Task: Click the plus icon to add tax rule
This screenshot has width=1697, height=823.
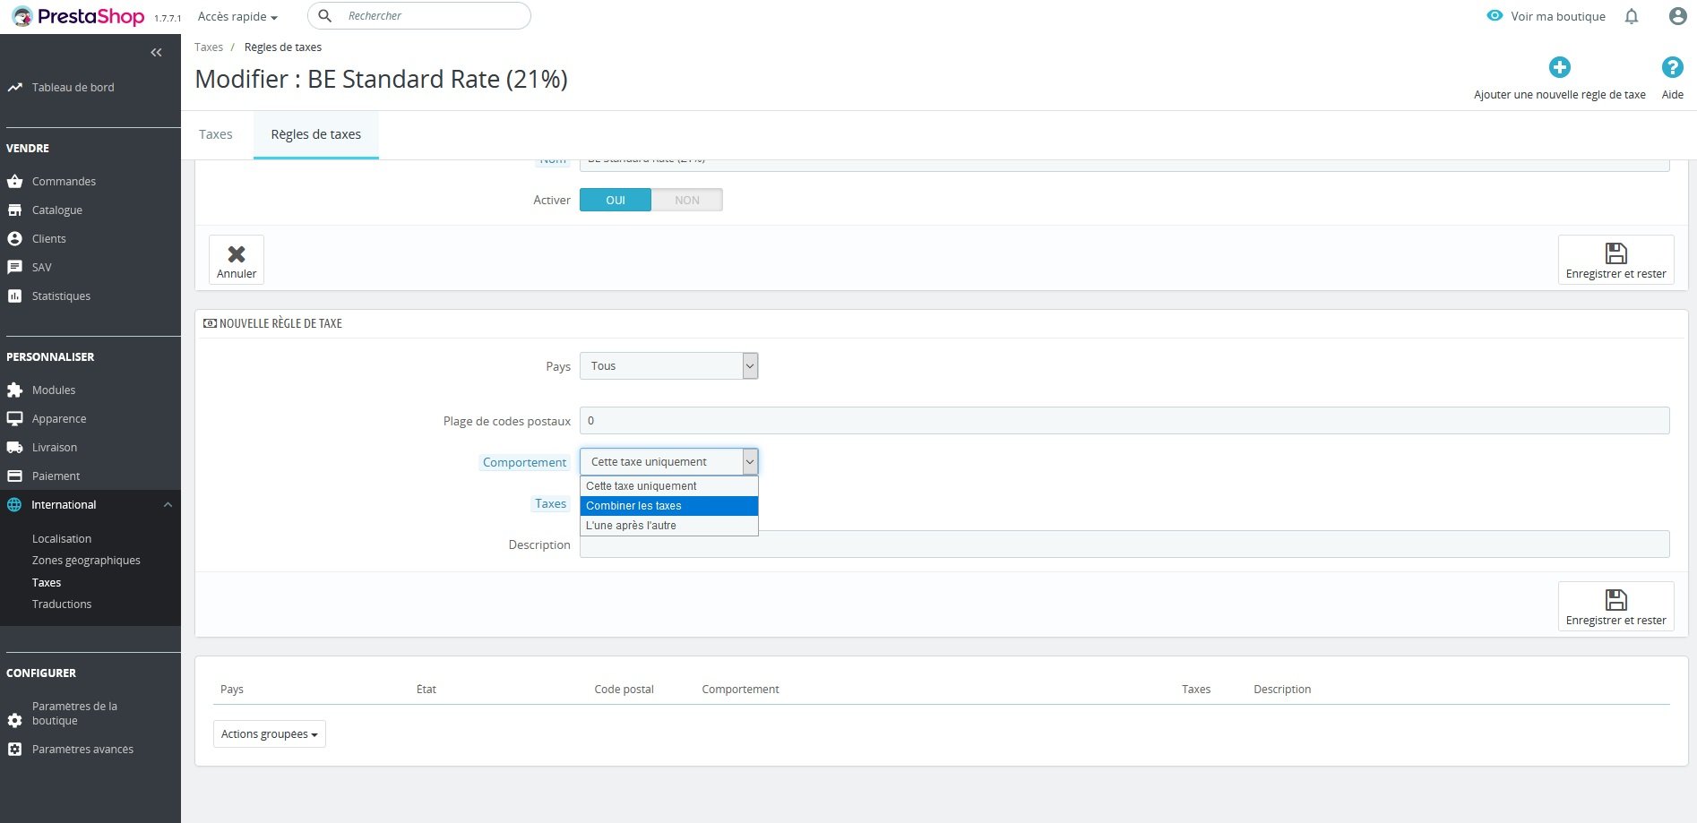Action: (1559, 67)
